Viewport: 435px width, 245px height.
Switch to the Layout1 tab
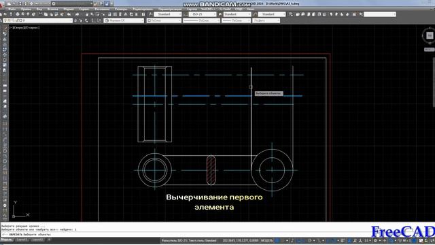[22, 240]
